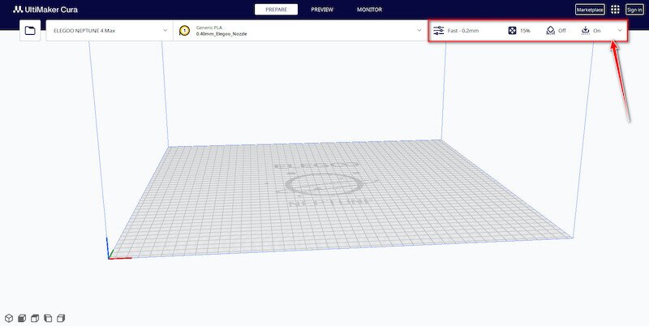Switch to the PREVIEW tab

(x=322, y=10)
